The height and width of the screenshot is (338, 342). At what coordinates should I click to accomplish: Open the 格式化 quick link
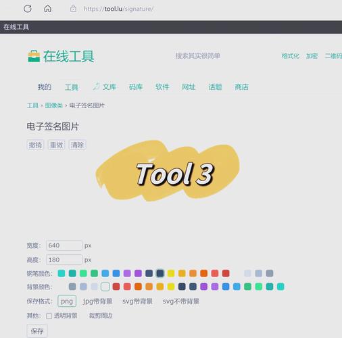click(x=291, y=56)
